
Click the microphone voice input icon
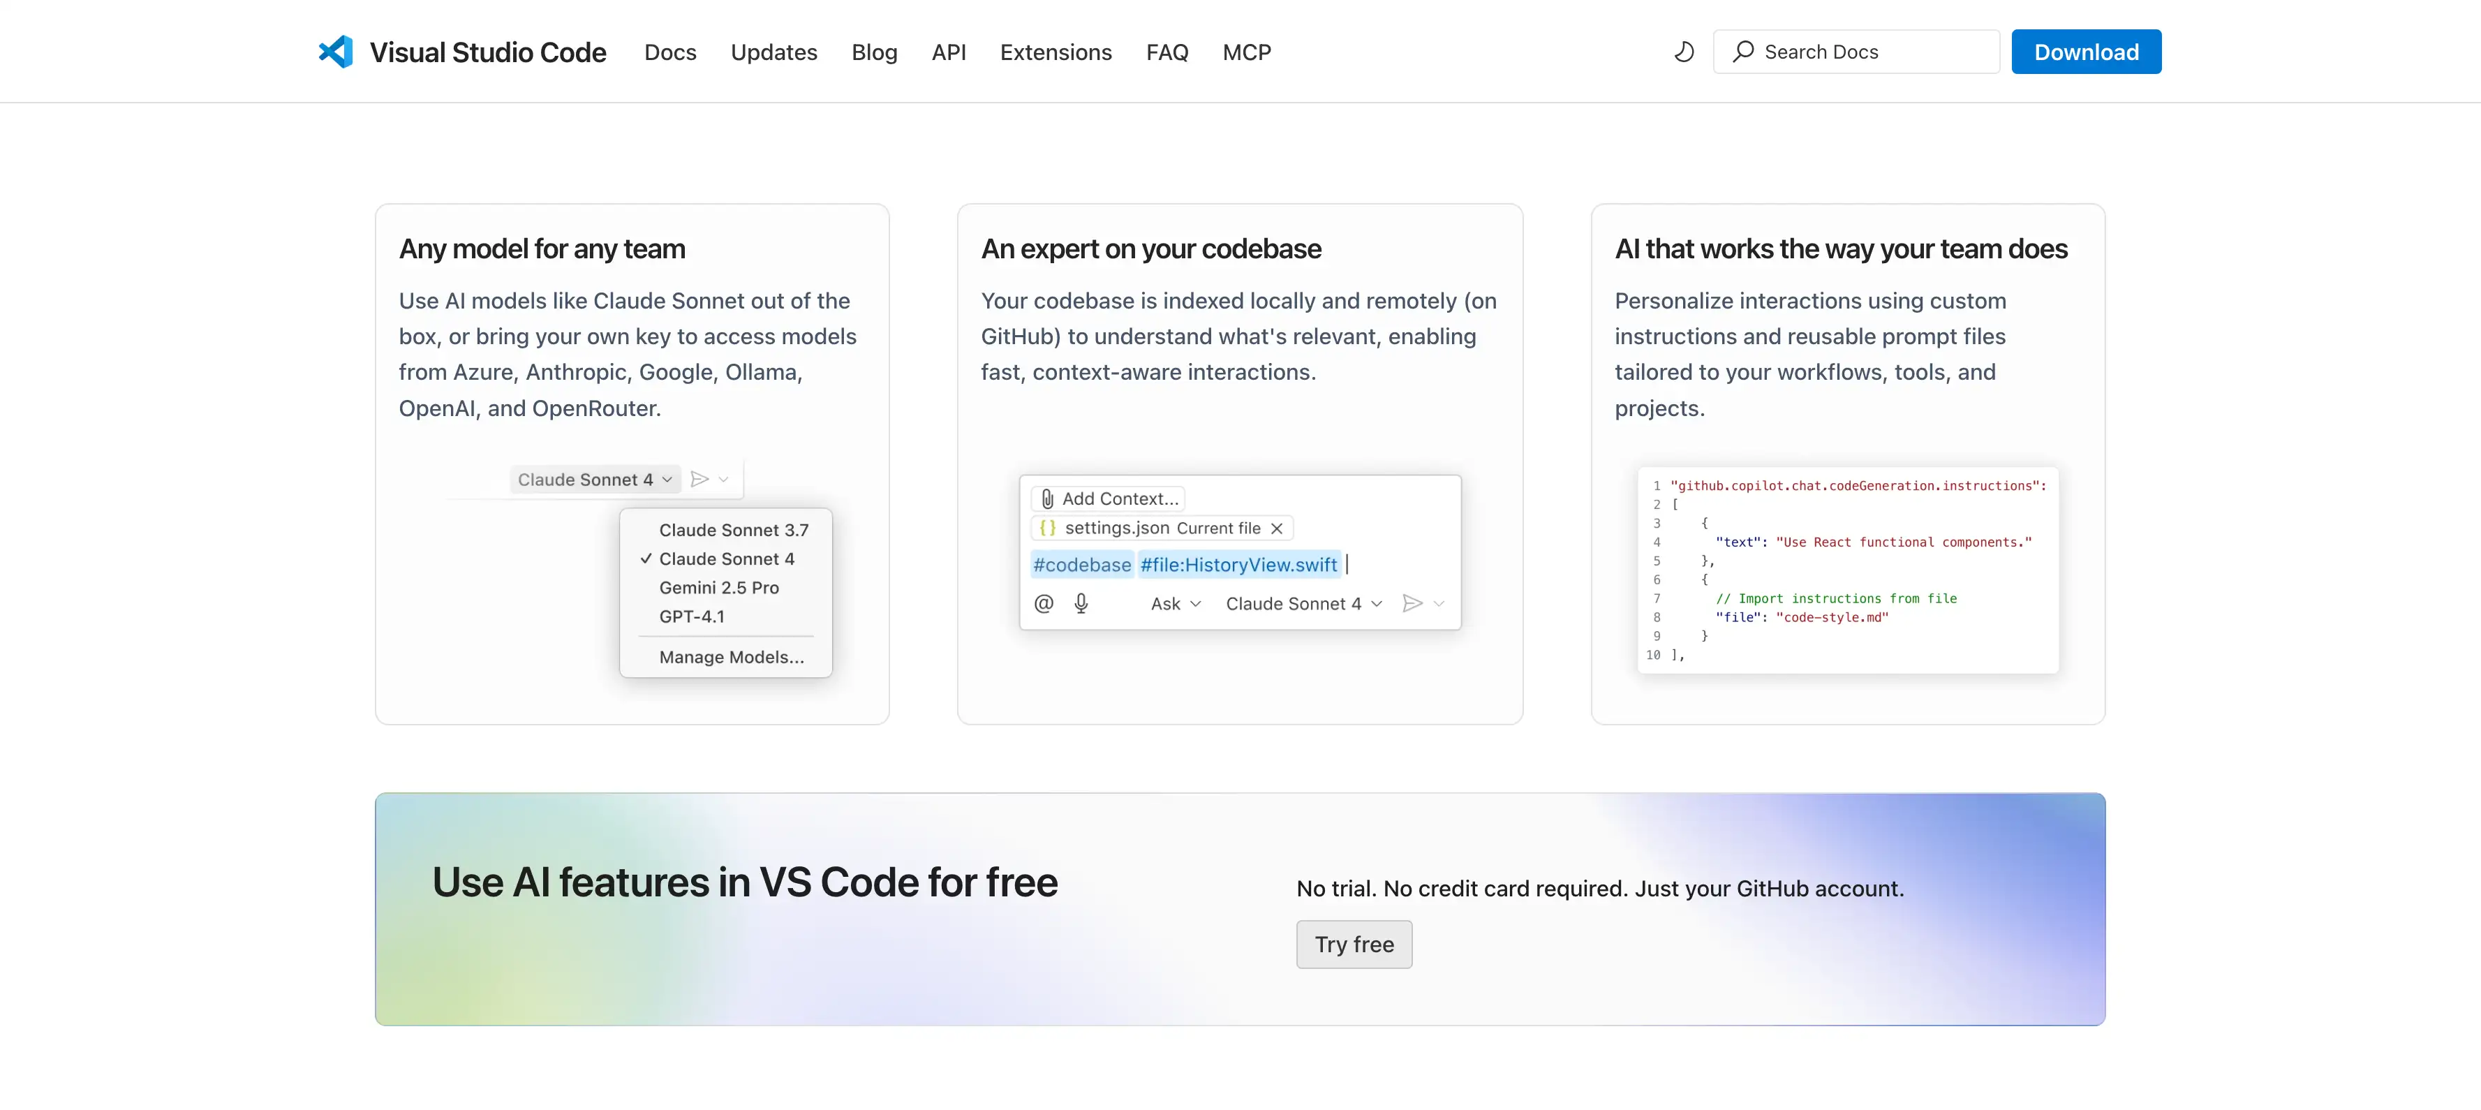(1081, 603)
